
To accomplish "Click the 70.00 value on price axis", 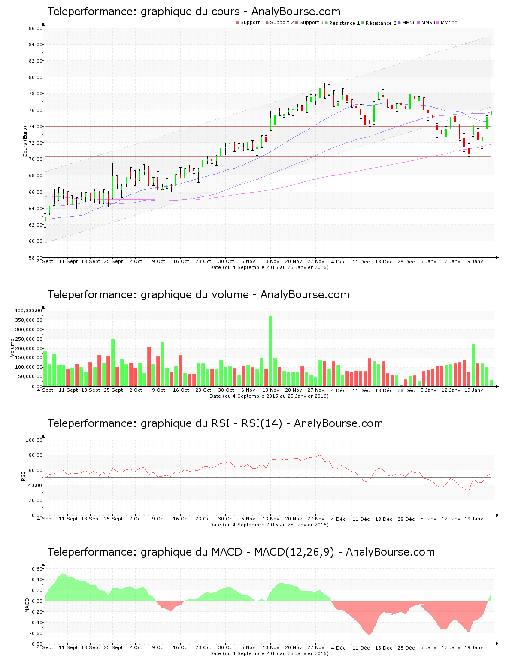I will pos(36,159).
